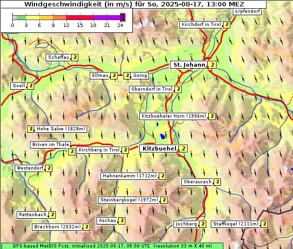Select the wind badge next to Jochberg
The height and width of the screenshot is (249, 293).
202,224
